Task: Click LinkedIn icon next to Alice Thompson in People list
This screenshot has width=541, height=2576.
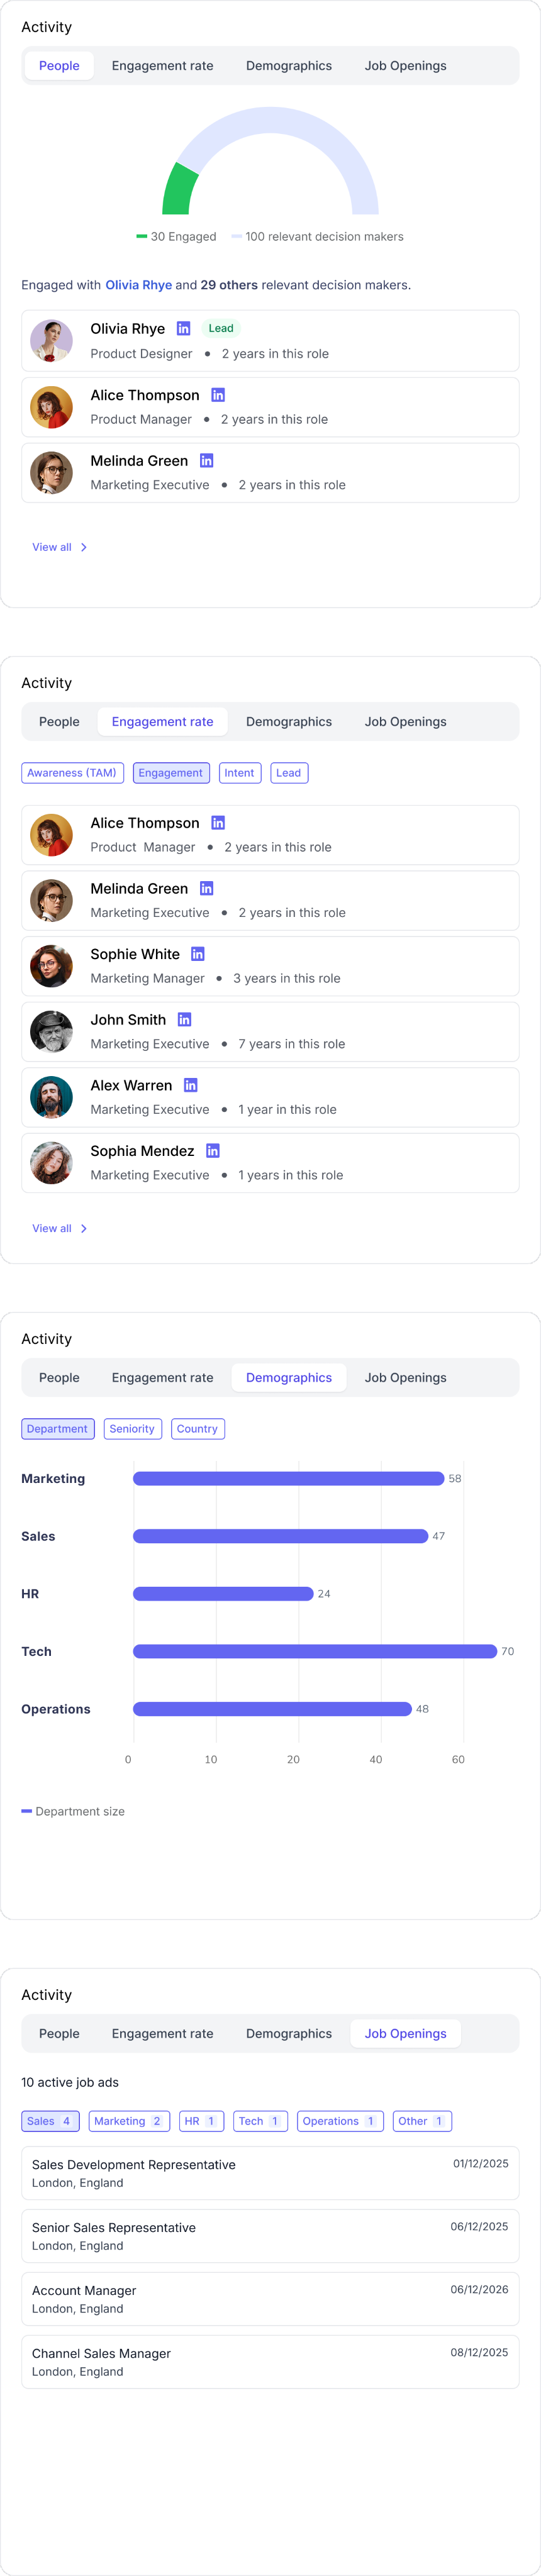Action: pos(218,395)
